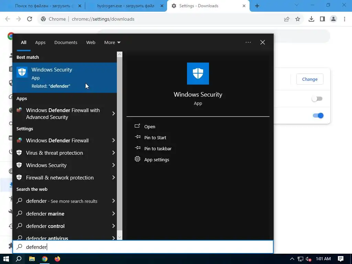Open the notification center icon

pos(341,259)
